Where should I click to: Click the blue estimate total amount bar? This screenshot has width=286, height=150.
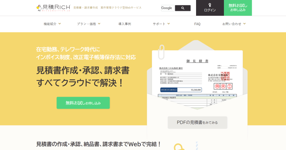181,90
